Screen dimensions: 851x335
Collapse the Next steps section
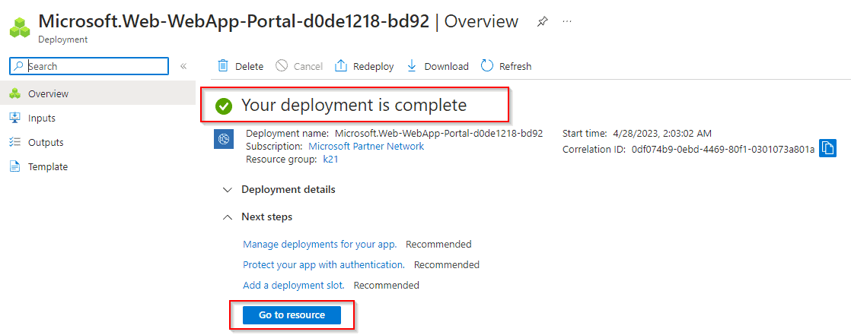point(227,216)
